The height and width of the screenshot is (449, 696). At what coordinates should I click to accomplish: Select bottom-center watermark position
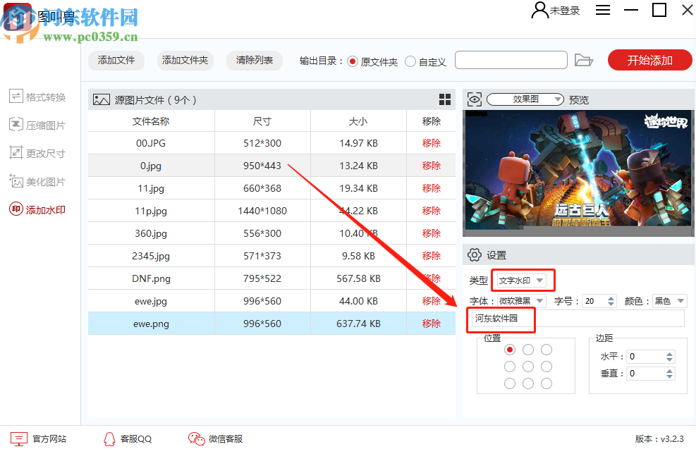[x=528, y=383]
